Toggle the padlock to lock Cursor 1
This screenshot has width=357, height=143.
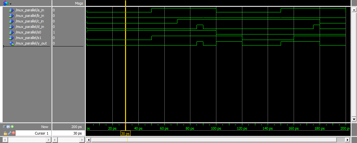click(5, 133)
